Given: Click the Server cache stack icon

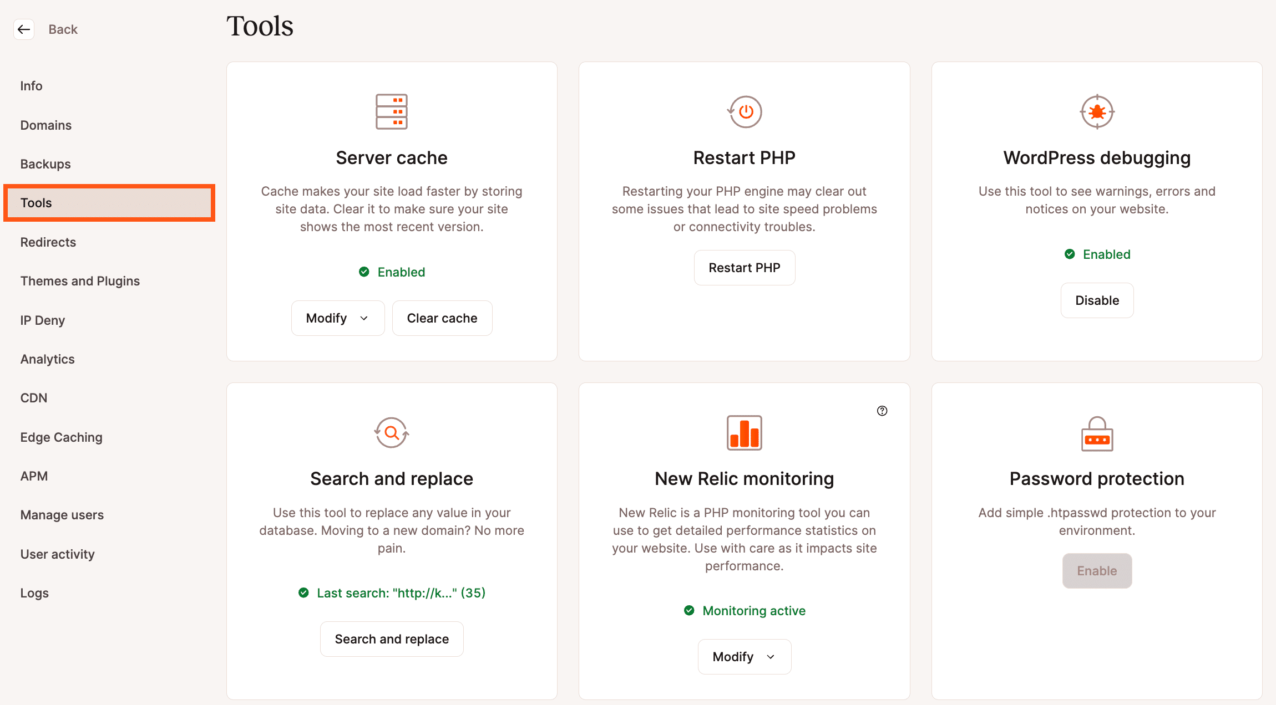Looking at the screenshot, I should [x=392, y=111].
